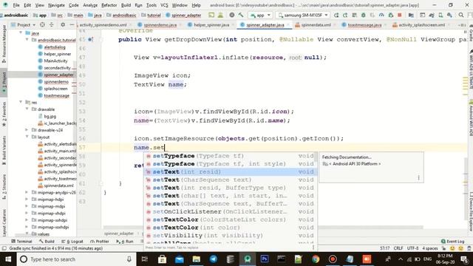
Task: Select setVisibility(int visibility) suggestion
Action: coord(230,235)
